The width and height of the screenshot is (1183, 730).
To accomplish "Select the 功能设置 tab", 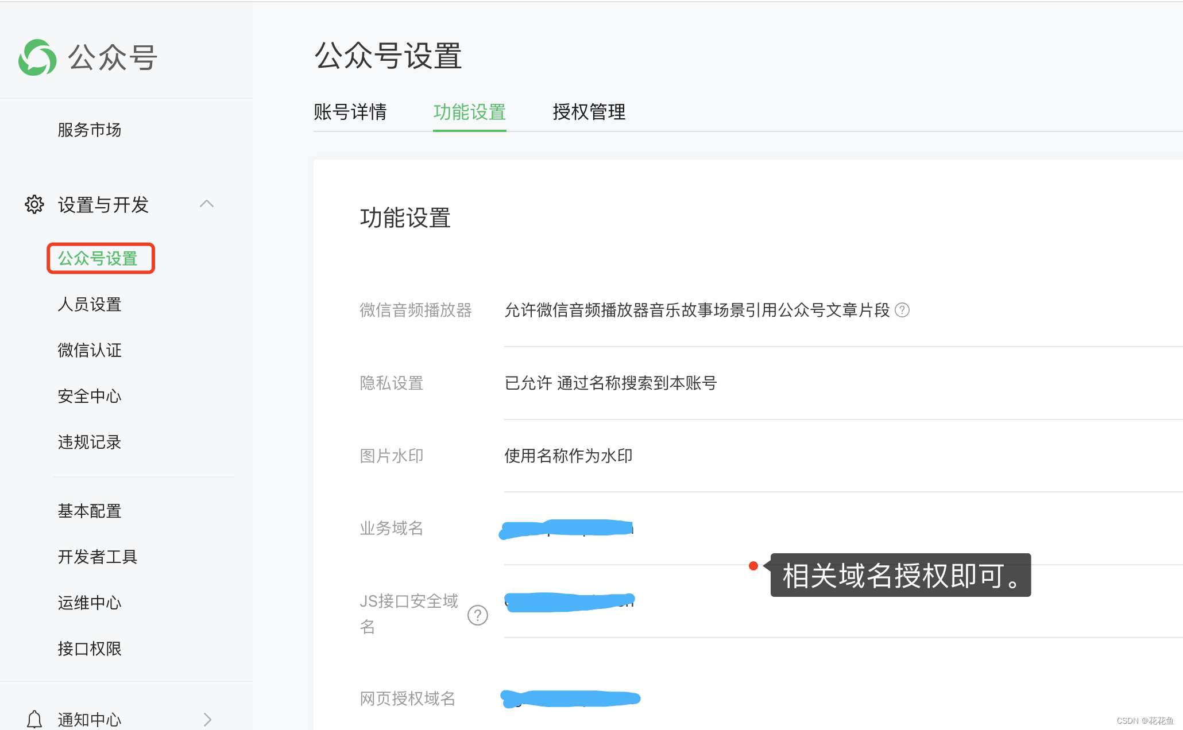I will [x=469, y=112].
